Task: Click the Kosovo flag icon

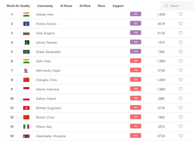Action: 26,24
